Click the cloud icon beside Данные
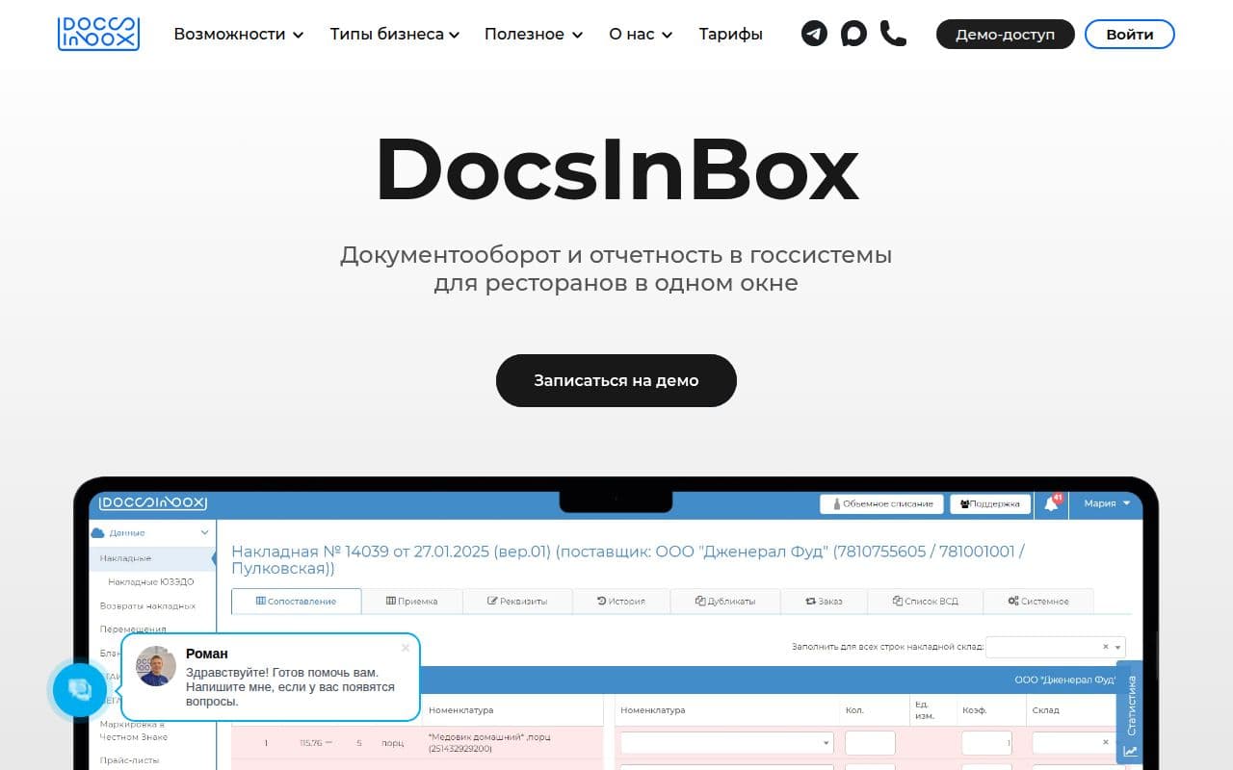The height and width of the screenshot is (770, 1233). [x=97, y=532]
